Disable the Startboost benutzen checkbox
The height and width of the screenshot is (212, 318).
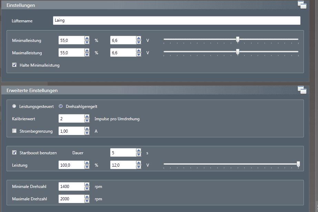(x=14, y=153)
